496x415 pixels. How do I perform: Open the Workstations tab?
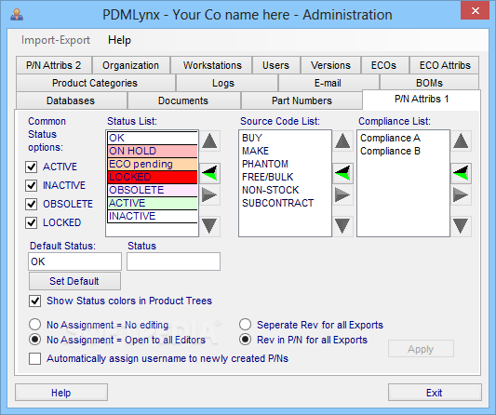tap(212, 65)
